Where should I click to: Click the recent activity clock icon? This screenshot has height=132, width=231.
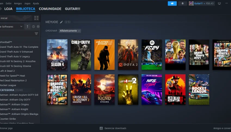click(33, 26)
